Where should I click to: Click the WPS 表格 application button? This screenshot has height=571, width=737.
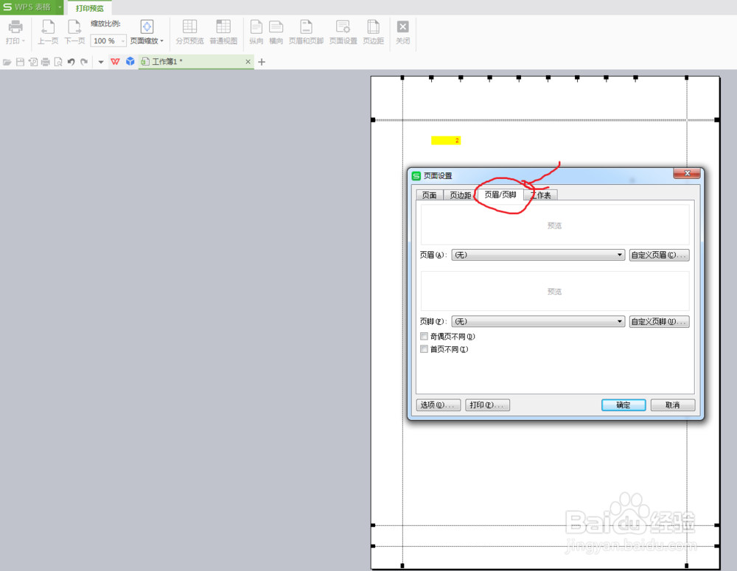click(x=28, y=7)
